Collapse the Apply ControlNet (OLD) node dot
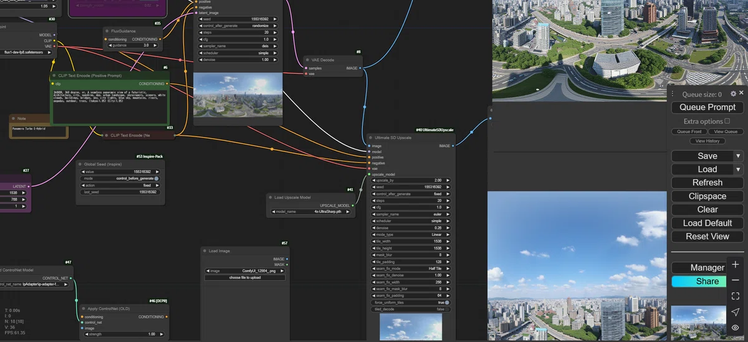The height and width of the screenshot is (342, 748). (84, 309)
